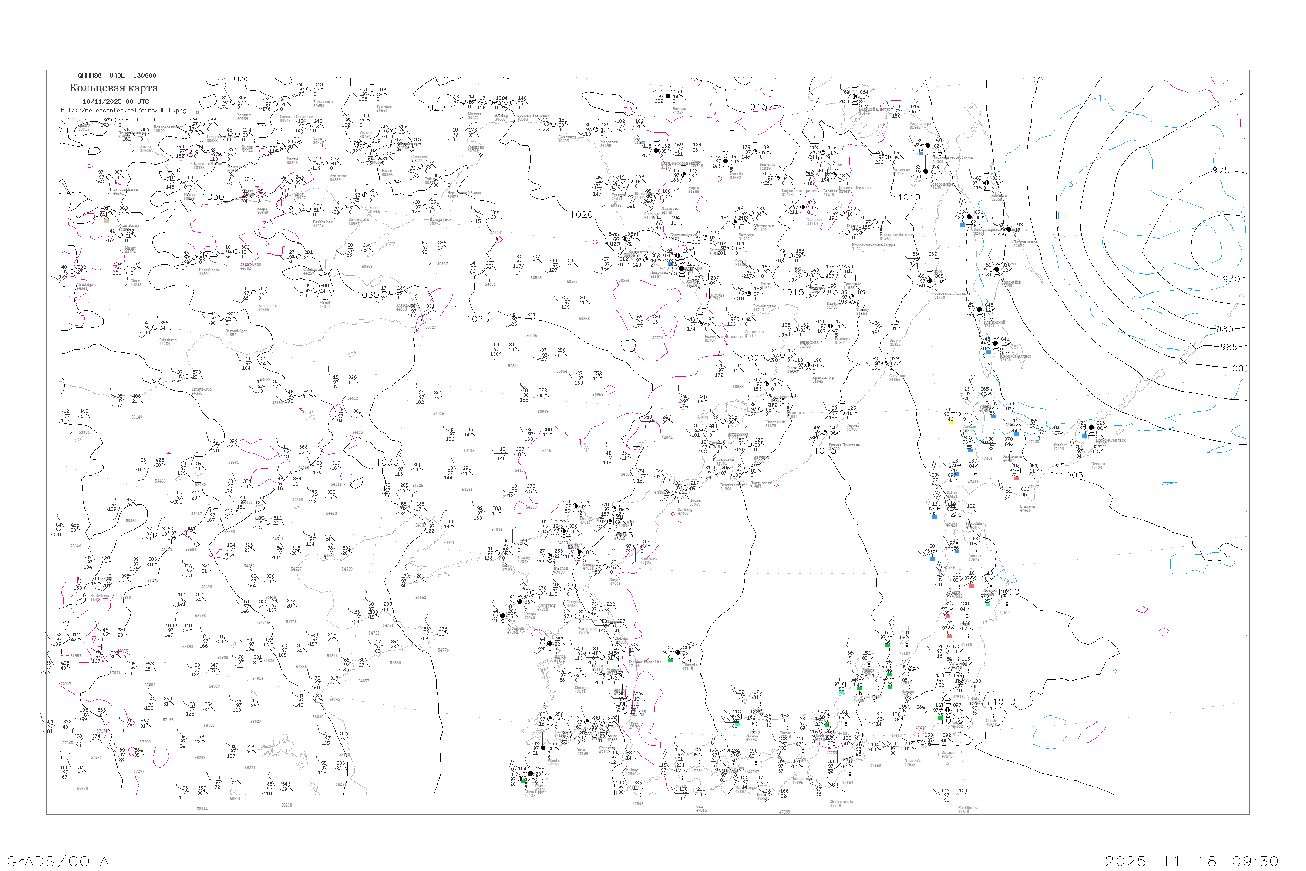
Task: Click the yellow square marker near Zavitan
Action: click(x=951, y=422)
